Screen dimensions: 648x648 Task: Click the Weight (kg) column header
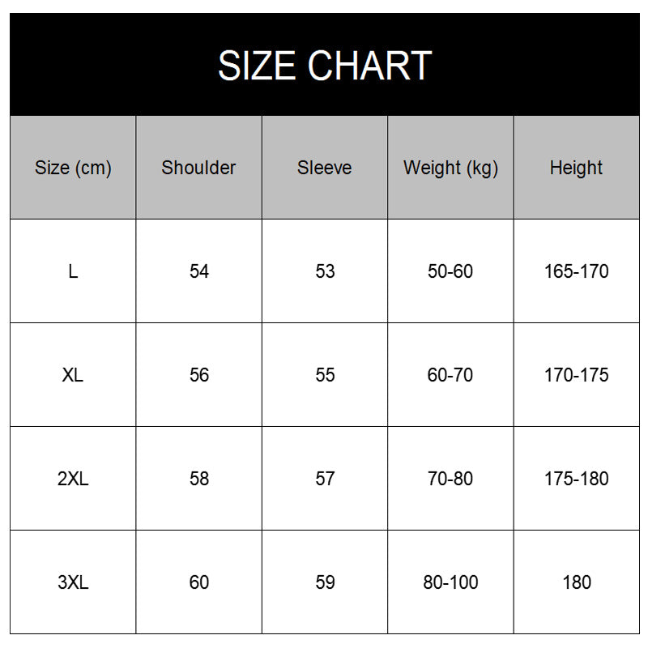(x=450, y=168)
